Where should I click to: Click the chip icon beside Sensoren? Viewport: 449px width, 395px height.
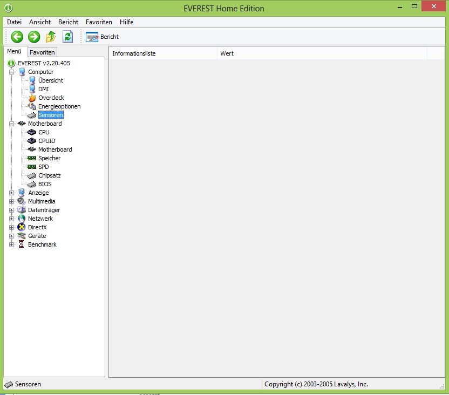point(32,115)
